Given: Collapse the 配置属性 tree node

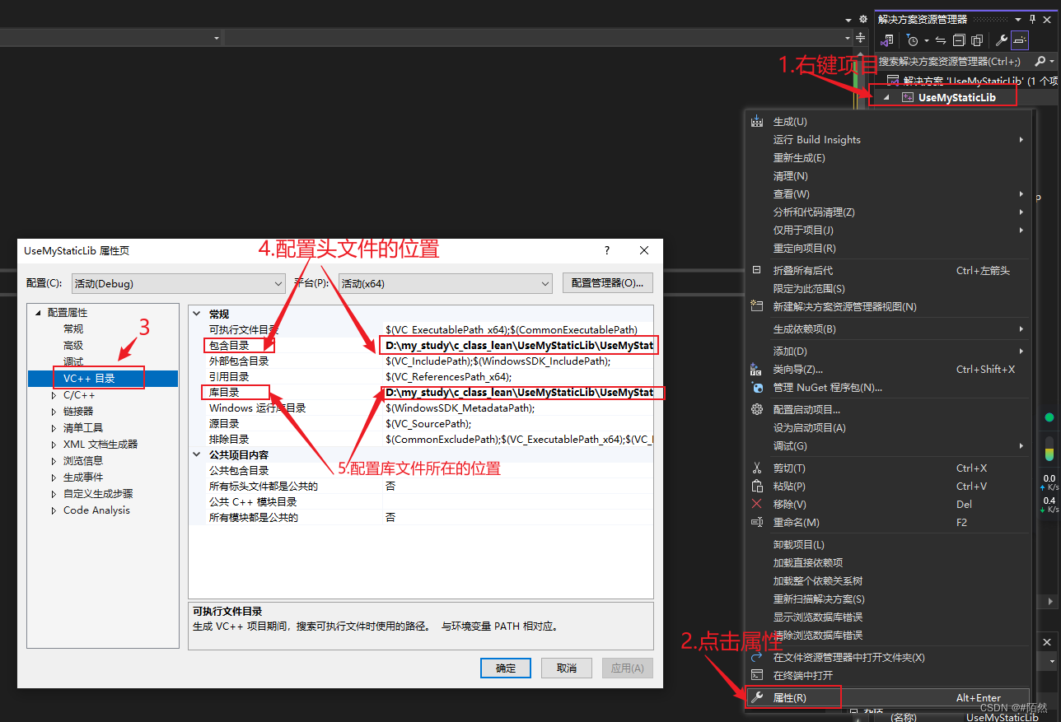Looking at the screenshot, I should (37, 313).
